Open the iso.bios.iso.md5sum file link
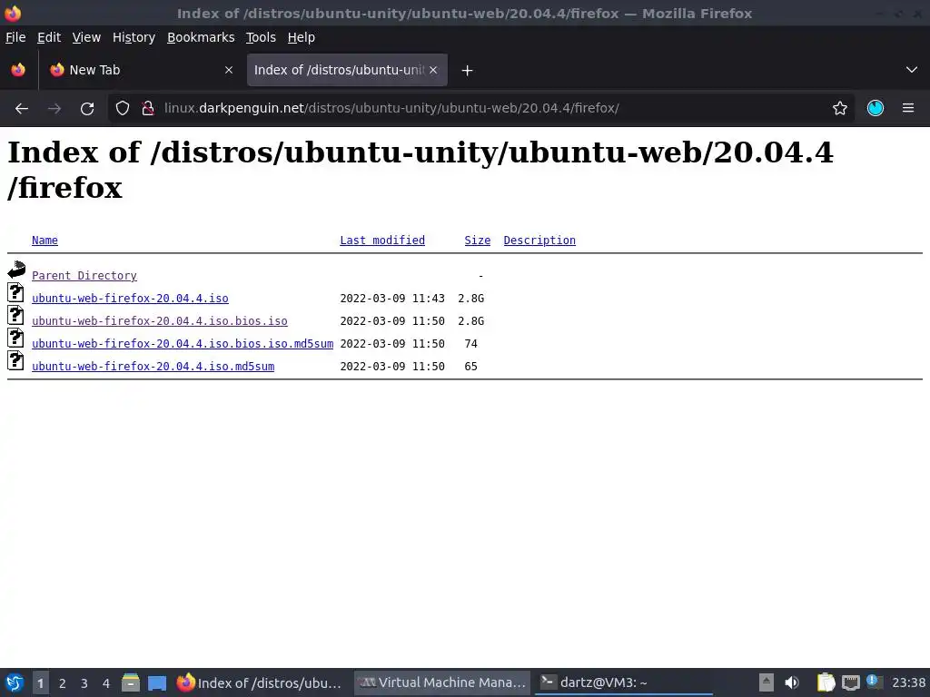The image size is (930, 697). pos(183,343)
